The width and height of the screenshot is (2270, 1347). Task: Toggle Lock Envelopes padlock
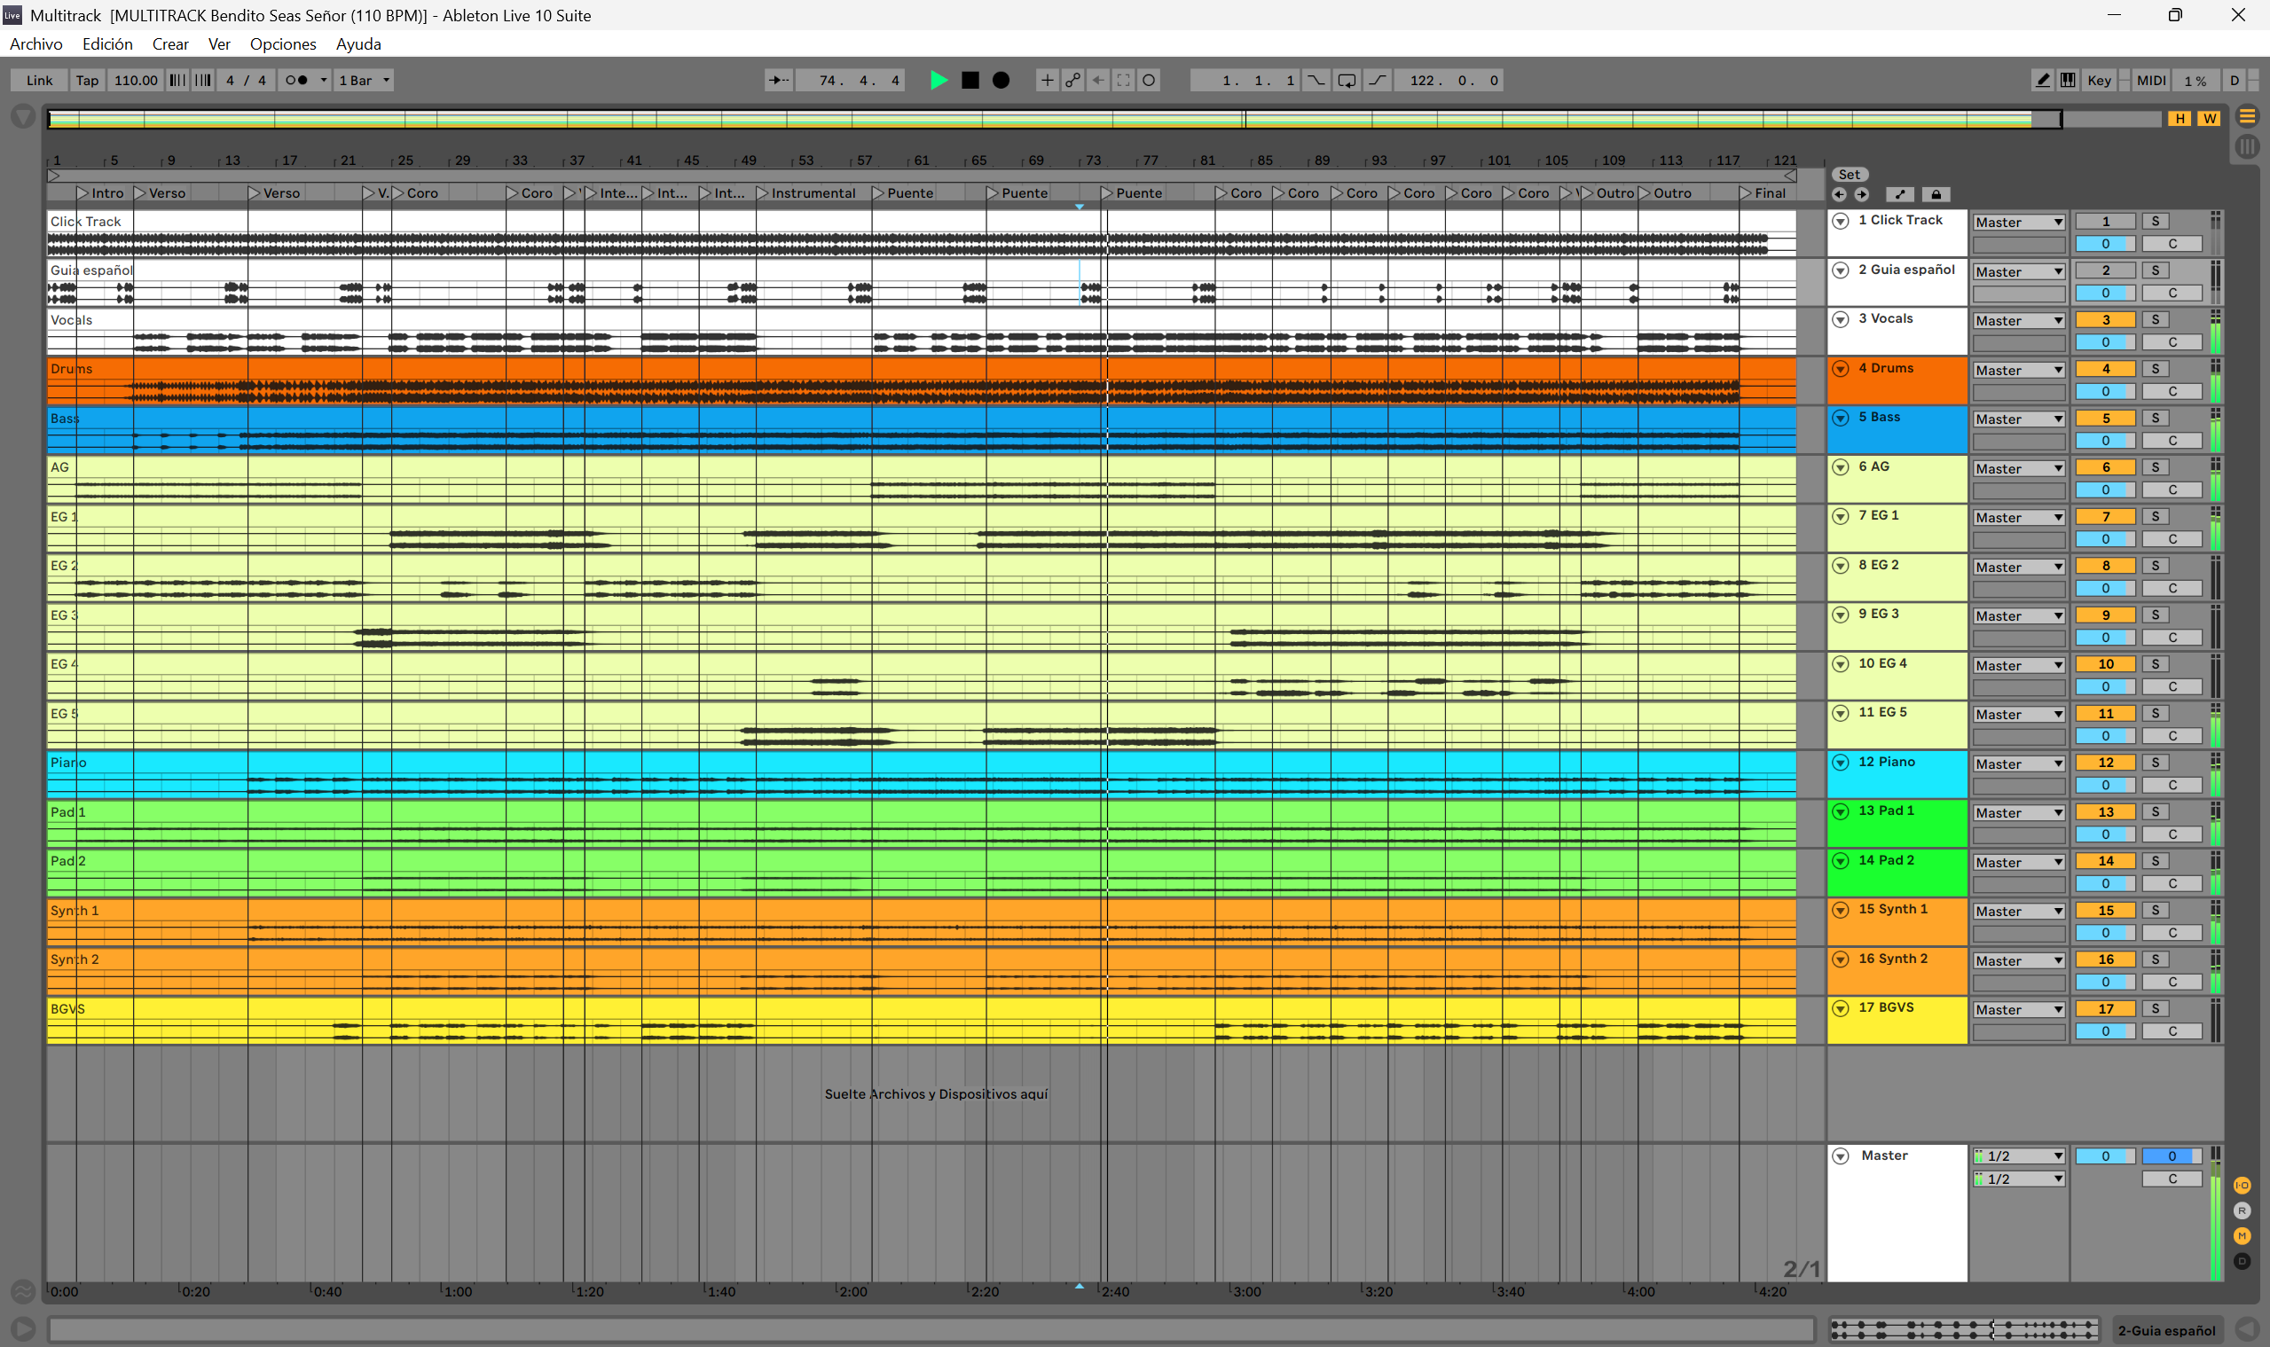(1936, 194)
